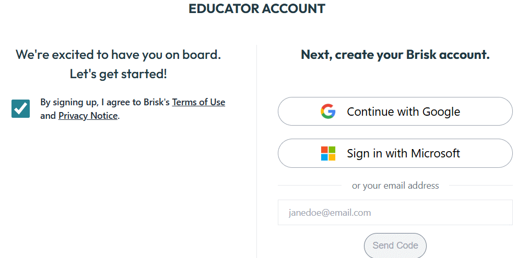
Task: Open the Terms of Use link
Action: click(198, 102)
